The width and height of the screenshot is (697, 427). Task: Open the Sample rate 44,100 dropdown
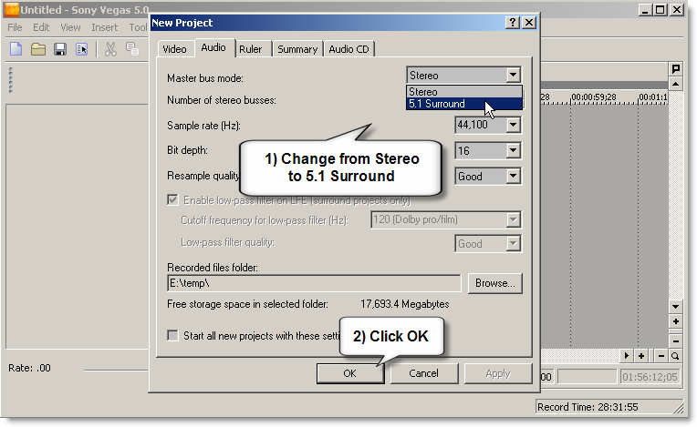coord(513,125)
